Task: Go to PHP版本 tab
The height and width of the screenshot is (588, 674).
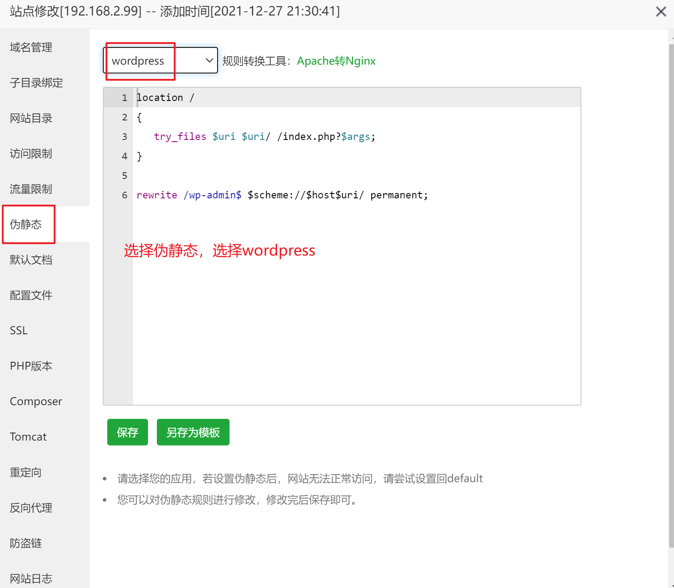Action: (45, 366)
